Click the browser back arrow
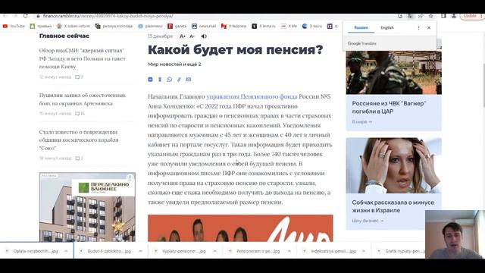The width and height of the screenshot is (485, 273). pyautogui.click(x=5, y=16)
